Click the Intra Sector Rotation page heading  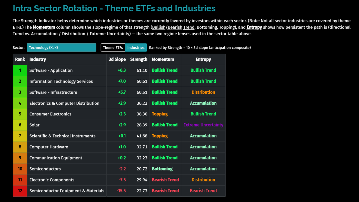pos(114,8)
